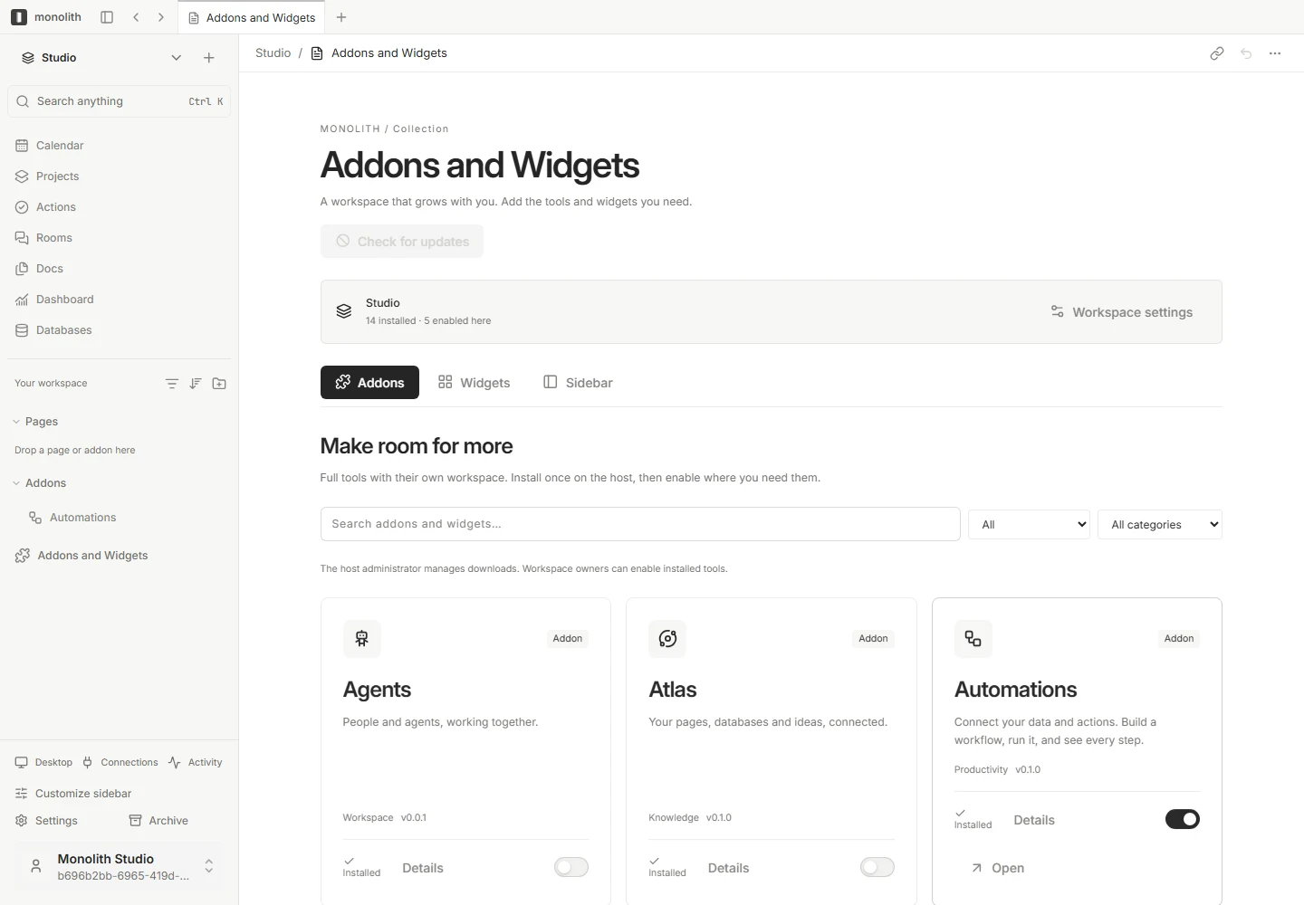Collapse the Pages section
This screenshot has width=1304, height=905.
(x=16, y=422)
